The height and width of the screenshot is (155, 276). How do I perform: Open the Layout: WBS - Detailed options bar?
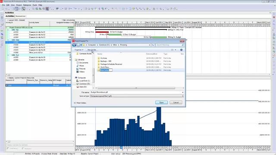(16, 20)
